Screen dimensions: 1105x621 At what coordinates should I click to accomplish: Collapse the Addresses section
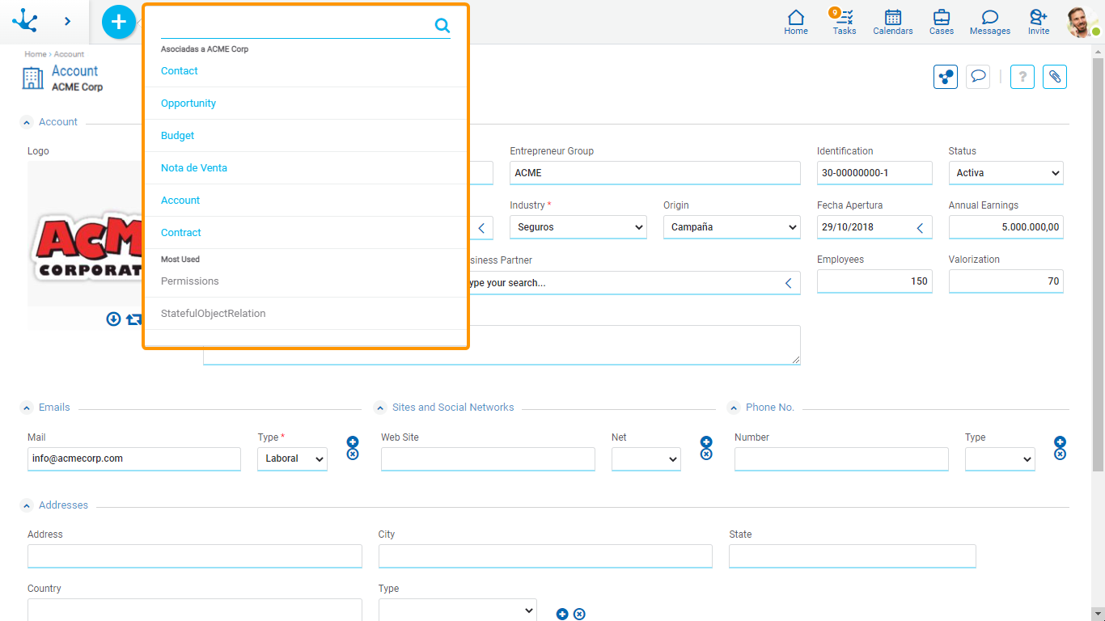tap(27, 505)
